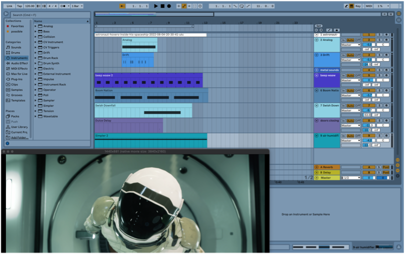This screenshot has width=406, height=255.
Task: Click the Lock Envelopes padlock icon
Action: coord(336,30)
